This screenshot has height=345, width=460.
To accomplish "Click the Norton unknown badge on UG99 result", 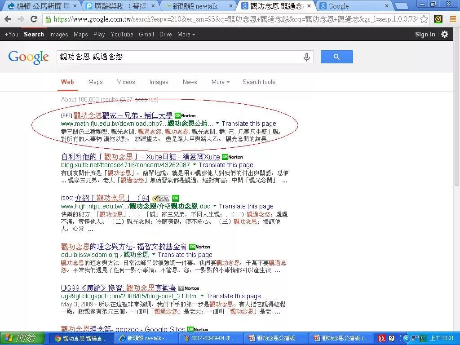I will click(x=189, y=288).
